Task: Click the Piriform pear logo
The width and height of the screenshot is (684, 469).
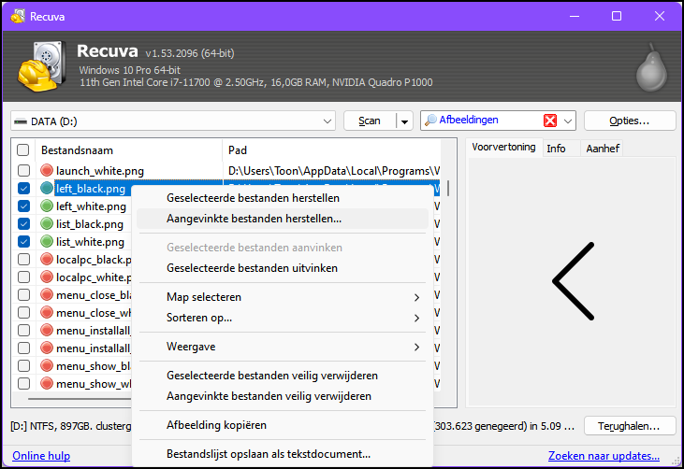Action: tap(652, 67)
